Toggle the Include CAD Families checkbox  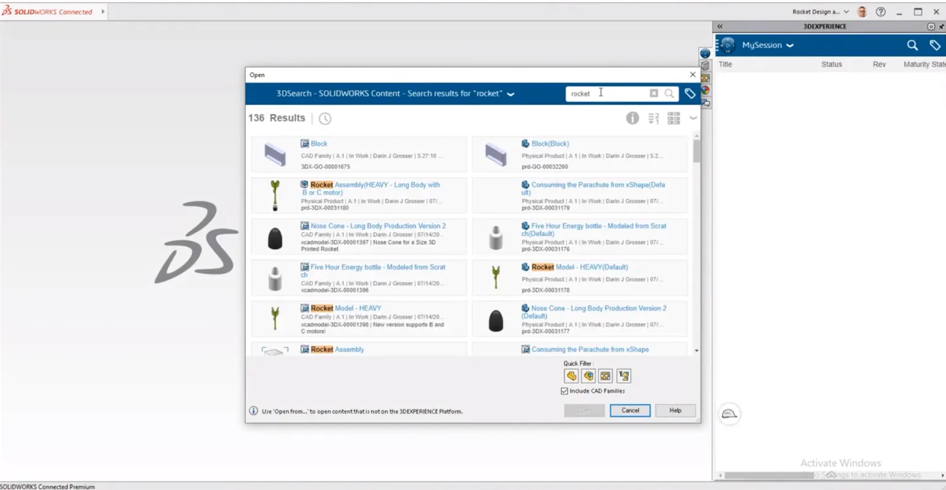564,391
